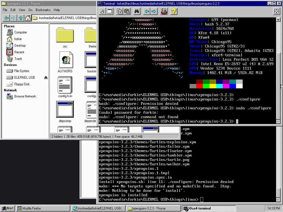Viewport: 283px width, 212px height.
Task: Switch to xpenguins-3.2.3 - Thunar taskbar item
Action: click(153, 208)
